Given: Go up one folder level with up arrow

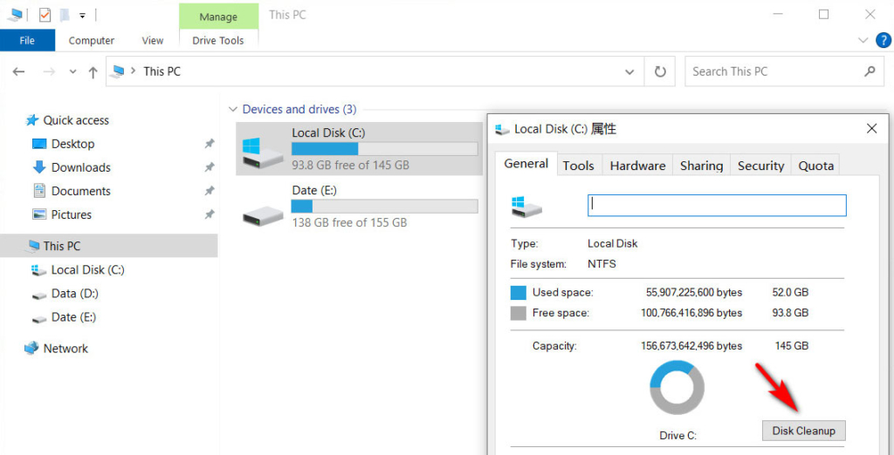Looking at the screenshot, I should (x=93, y=72).
